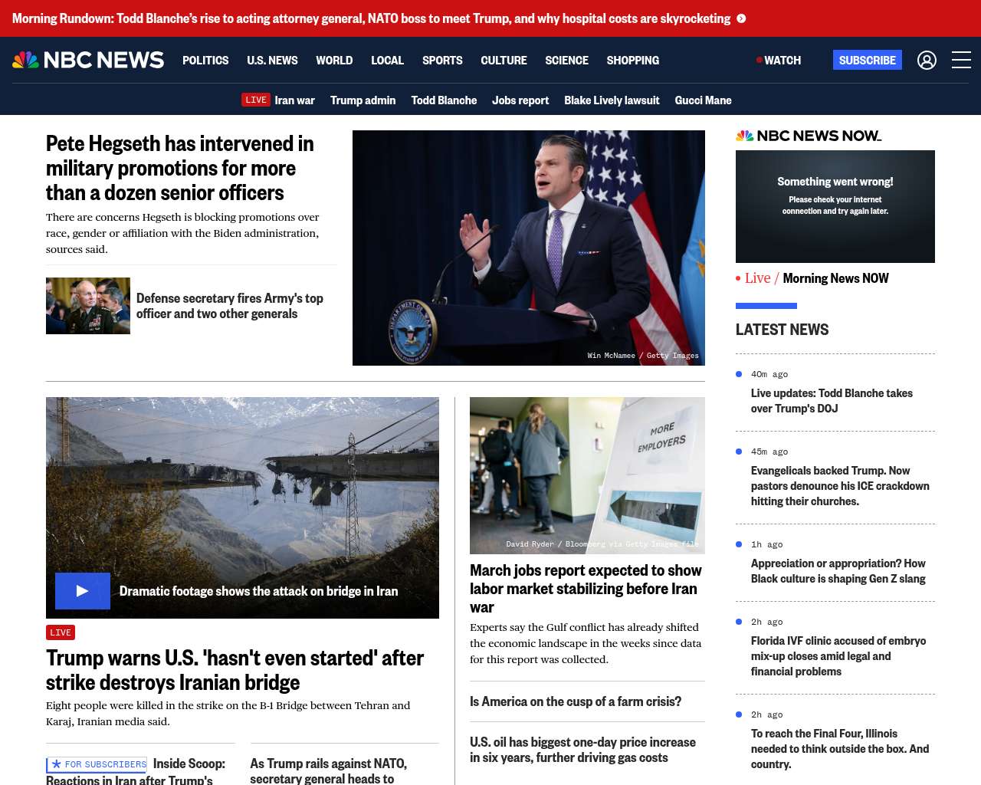This screenshot has width=981, height=785.
Task: Click the Subscribe button
Action: 867,60
